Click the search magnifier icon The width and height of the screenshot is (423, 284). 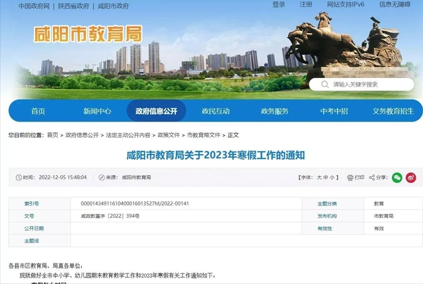point(321,85)
